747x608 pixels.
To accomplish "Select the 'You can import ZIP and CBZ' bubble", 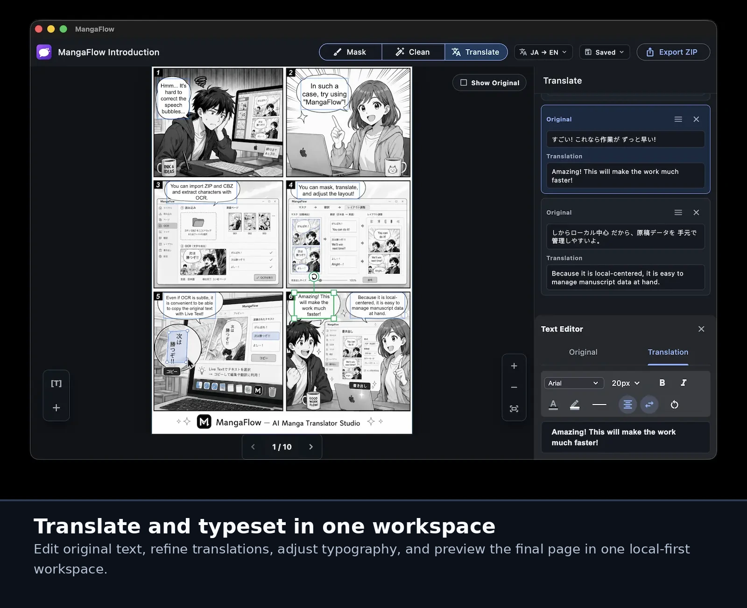I will 202,192.
